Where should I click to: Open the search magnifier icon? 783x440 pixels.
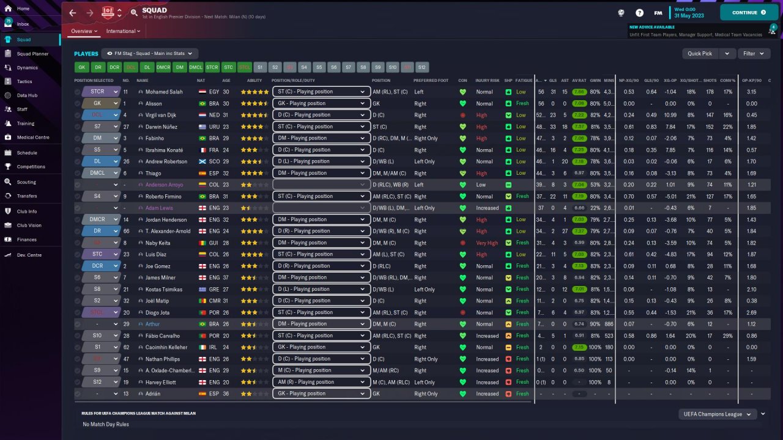coord(134,12)
